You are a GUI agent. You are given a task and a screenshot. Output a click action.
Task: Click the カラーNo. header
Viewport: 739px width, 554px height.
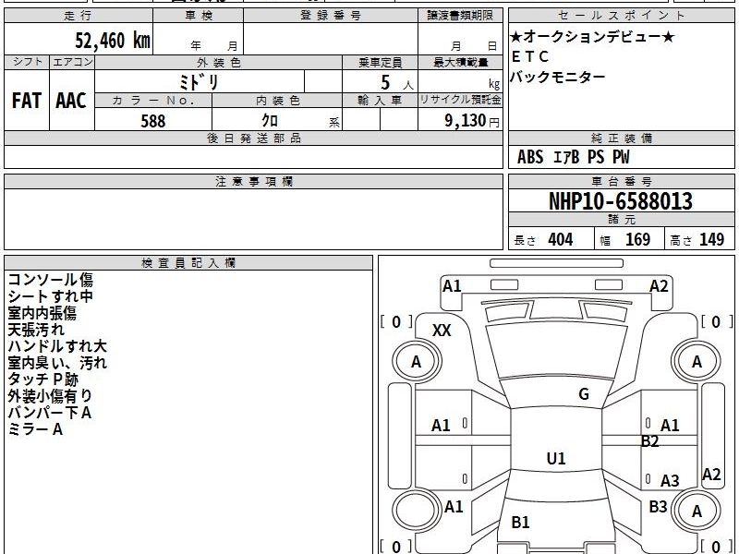coord(153,100)
